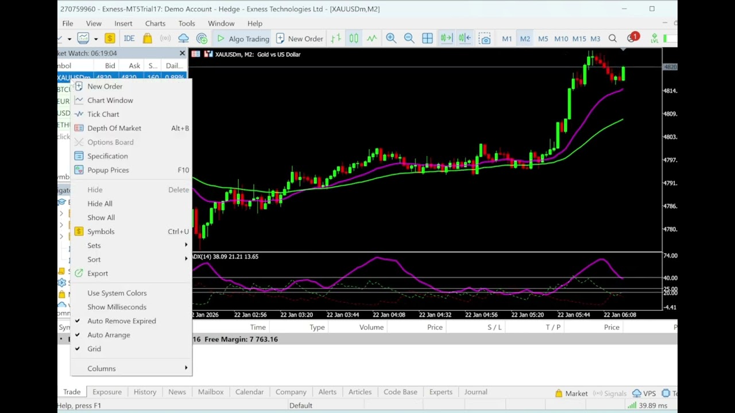Click the Signals broadcast toolbar icon

[165, 38]
